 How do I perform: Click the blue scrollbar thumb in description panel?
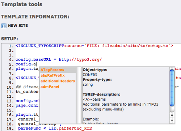click(172, 88)
